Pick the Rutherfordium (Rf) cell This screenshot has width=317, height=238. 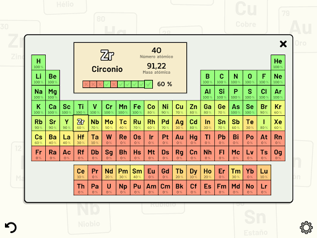80,154
